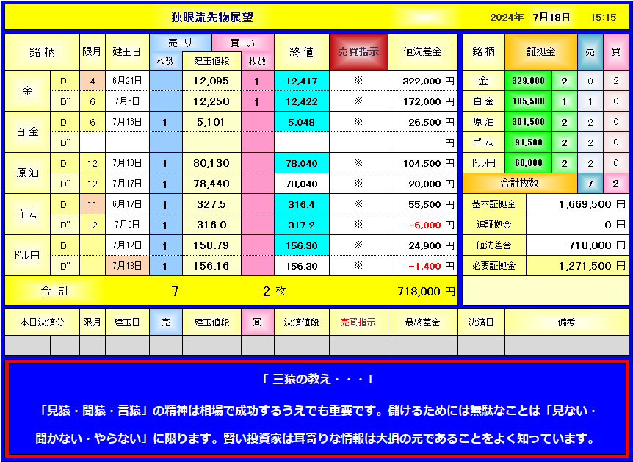
Task: Select the 証拠金 orange header cell
Action: click(541, 51)
